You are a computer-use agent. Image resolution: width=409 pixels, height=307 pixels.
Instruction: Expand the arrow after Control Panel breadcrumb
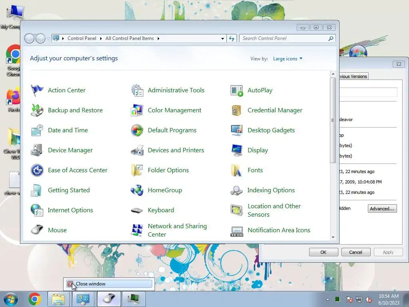tap(101, 39)
